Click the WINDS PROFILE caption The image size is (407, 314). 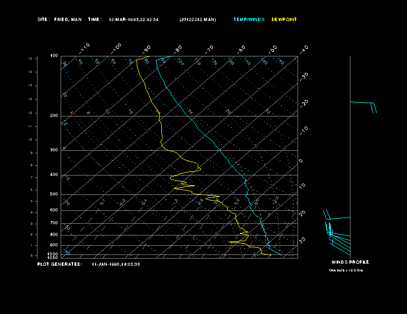pos(350,262)
